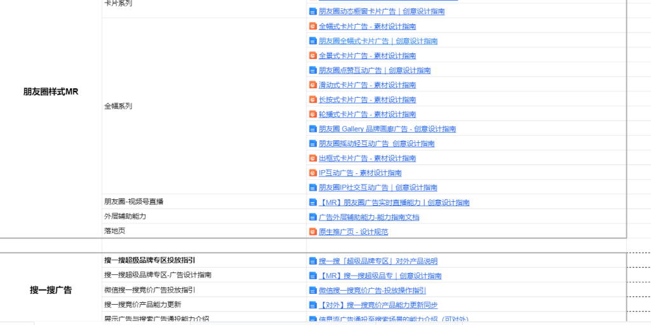Click the doc icon before 朋友圈摇动轻互动广告
651x325 pixels.
313,143
